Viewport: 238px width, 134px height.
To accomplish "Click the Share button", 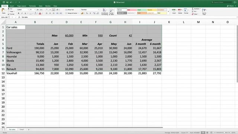I will tap(231, 6).
